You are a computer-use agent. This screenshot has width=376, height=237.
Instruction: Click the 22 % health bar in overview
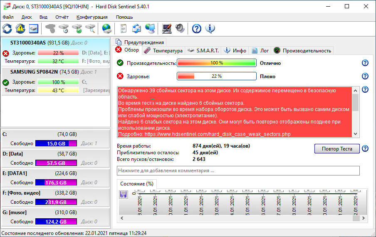click(217, 76)
